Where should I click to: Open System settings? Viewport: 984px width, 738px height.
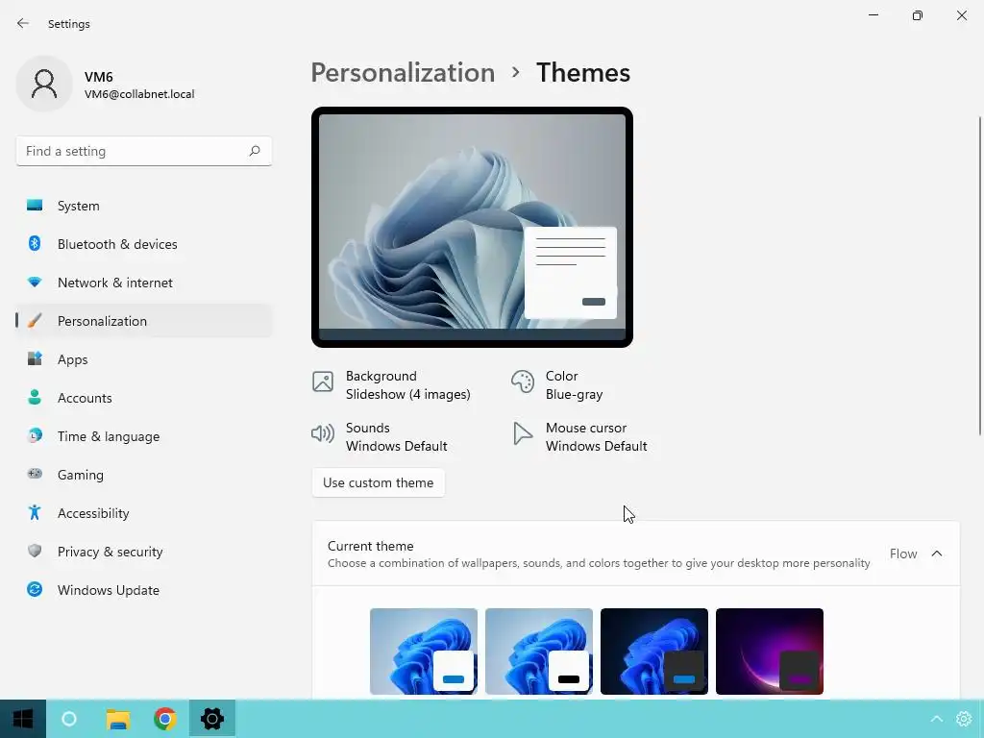coord(144,206)
